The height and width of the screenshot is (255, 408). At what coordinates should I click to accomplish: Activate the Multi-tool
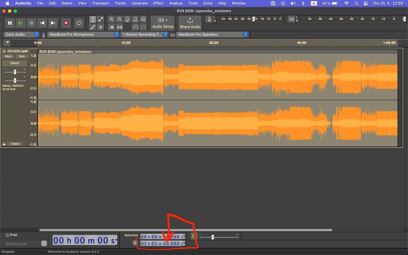[100, 27]
